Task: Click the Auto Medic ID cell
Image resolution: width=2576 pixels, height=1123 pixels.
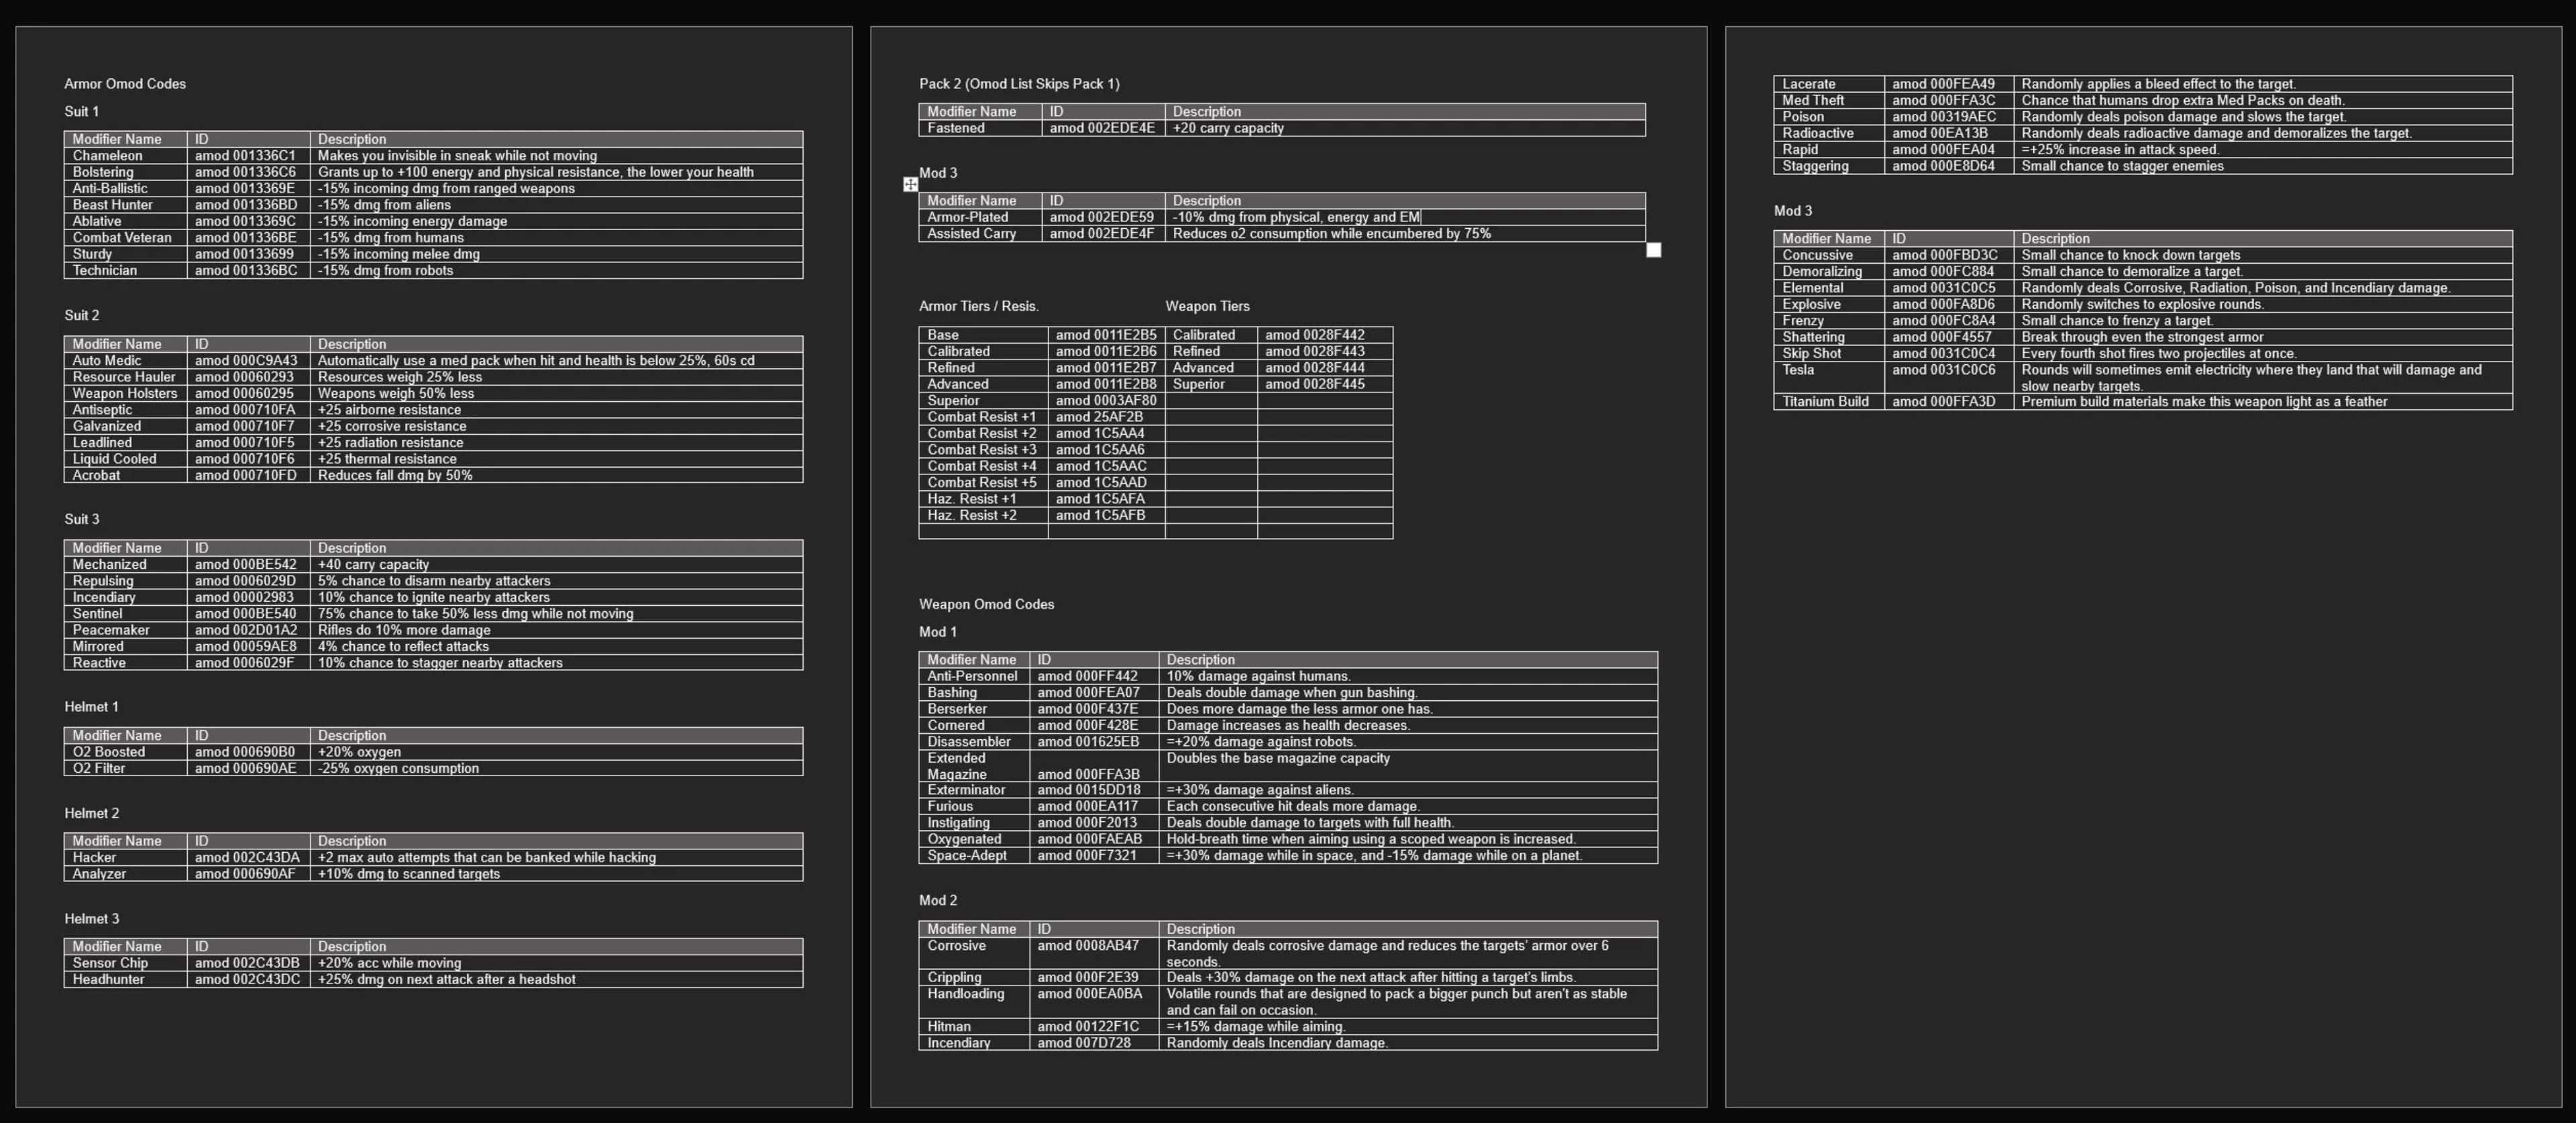Action: 246,361
